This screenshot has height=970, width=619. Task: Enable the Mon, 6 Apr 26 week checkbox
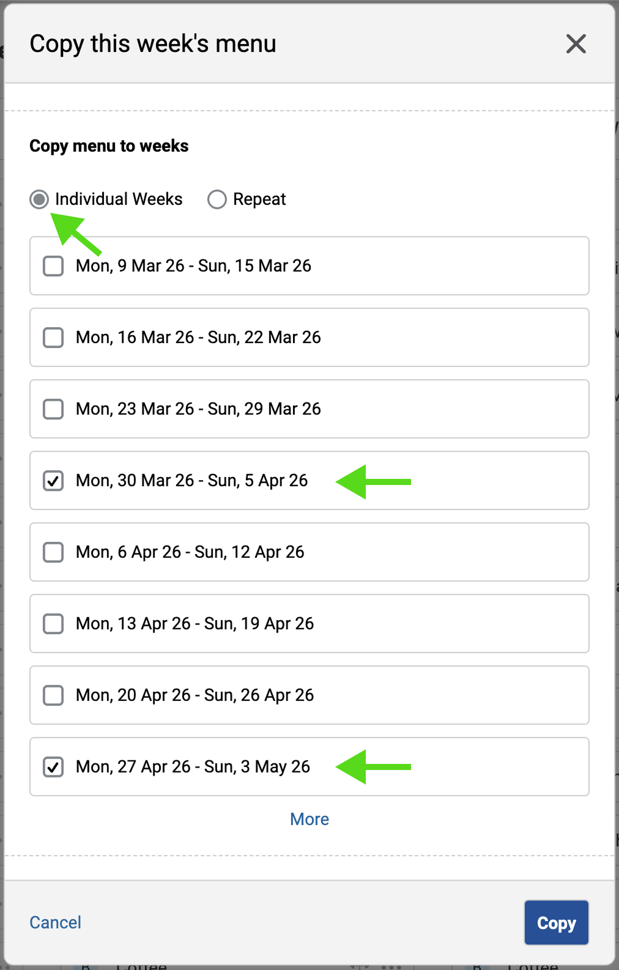(x=53, y=552)
